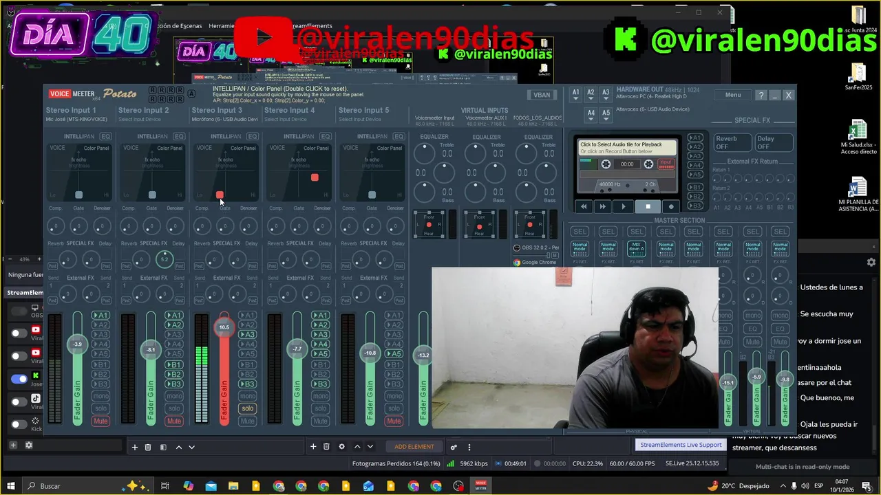Open the Voicemeeter Menu button
Screen dimensions: 881x495
coord(733,95)
